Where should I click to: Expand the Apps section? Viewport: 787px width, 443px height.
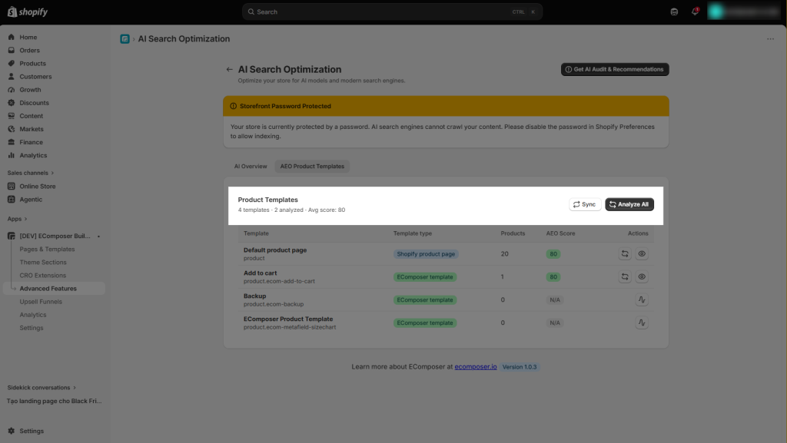click(17, 219)
